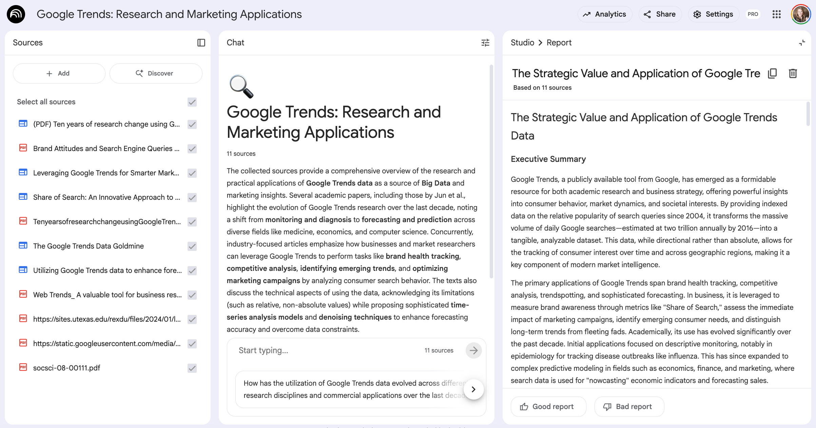
Task: Click the Discover sources button
Action: coord(156,73)
